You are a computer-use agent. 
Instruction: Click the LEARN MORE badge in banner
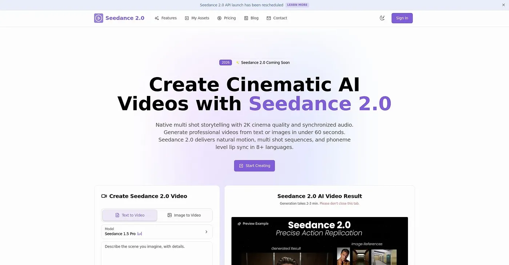[297, 5]
